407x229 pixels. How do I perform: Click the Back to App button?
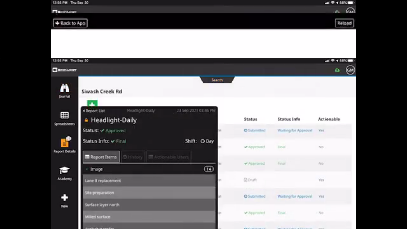[70, 23]
